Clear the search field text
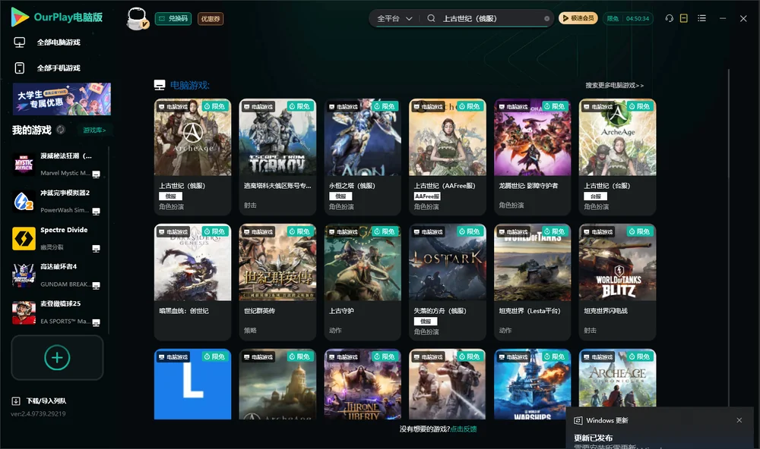The image size is (760, 449). 546,18
